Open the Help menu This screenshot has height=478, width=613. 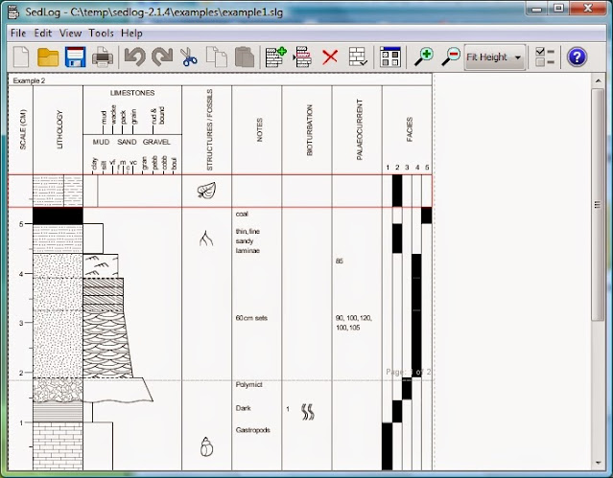click(x=131, y=34)
